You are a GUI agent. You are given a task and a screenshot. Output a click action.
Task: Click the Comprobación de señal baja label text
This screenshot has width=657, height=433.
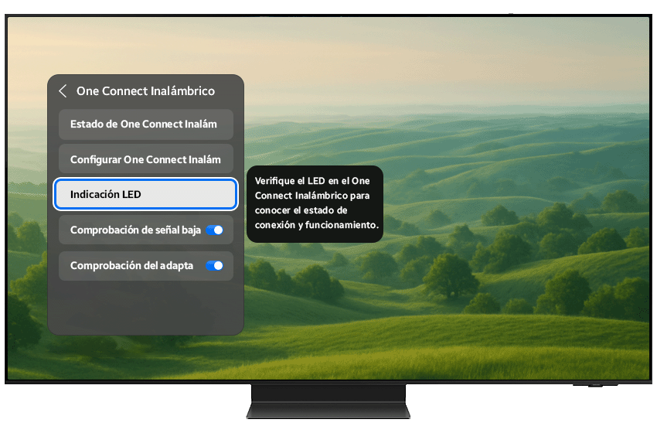pyautogui.click(x=135, y=230)
